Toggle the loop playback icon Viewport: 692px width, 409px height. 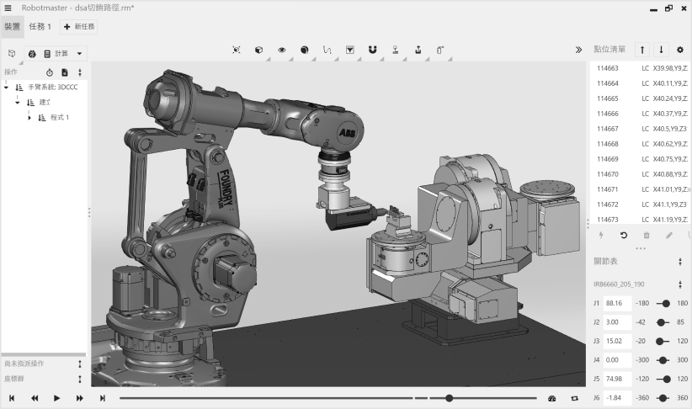pyautogui.click(x=575, y=398)
